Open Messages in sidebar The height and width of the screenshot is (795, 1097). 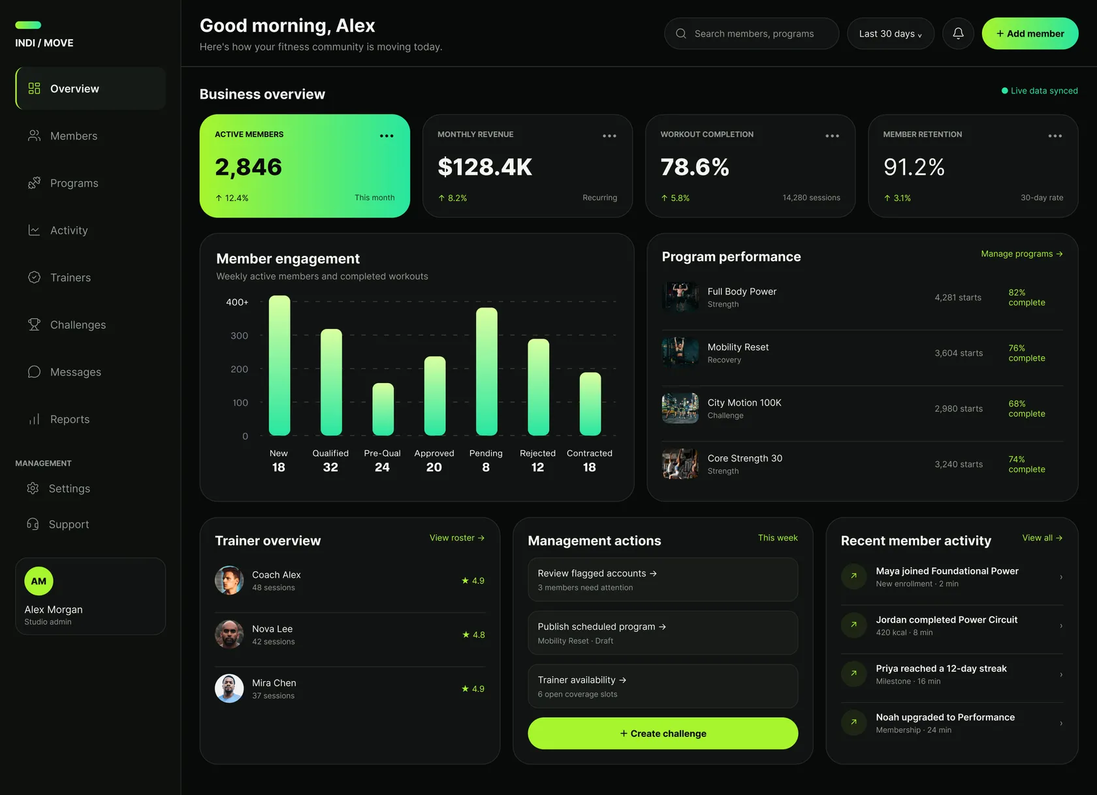coord(90,372)
